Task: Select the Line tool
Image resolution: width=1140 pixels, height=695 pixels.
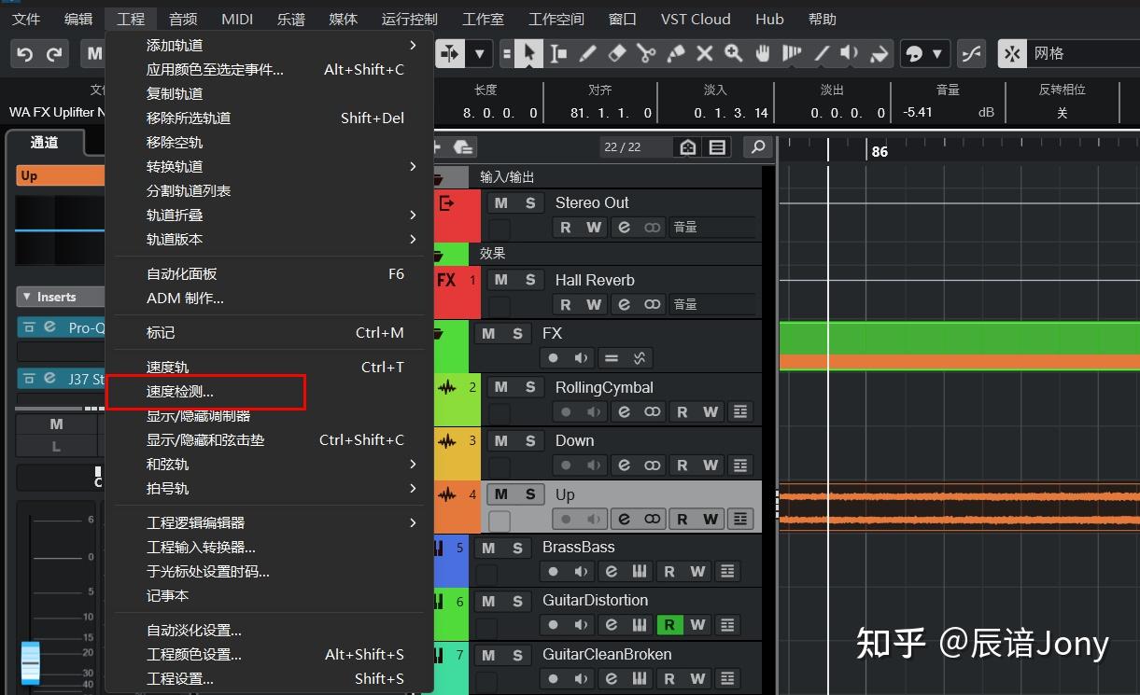Action: (821, 53)
